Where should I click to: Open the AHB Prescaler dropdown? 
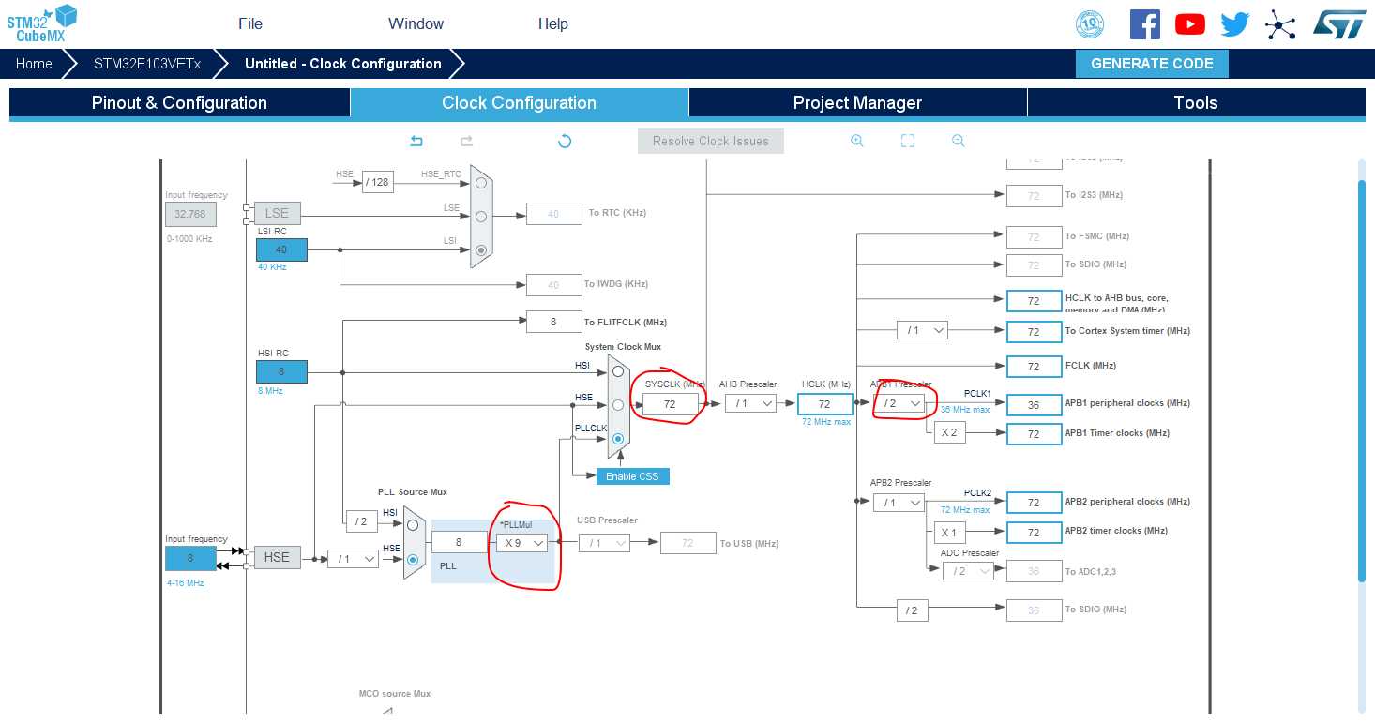click(750, 403)
